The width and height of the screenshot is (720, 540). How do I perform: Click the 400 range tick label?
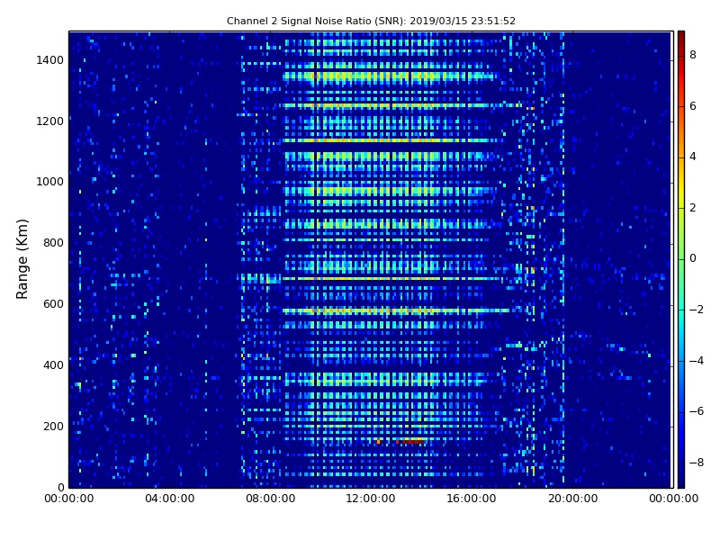point(53,365)
